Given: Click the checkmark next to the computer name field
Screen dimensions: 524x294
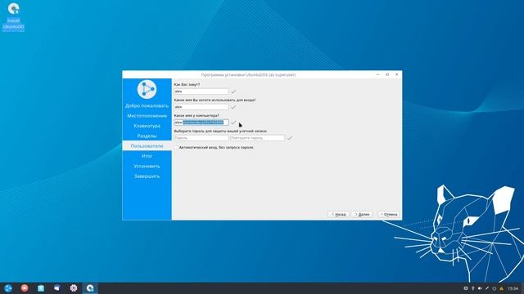Looking at the screenshot, I should click(233, 122).
